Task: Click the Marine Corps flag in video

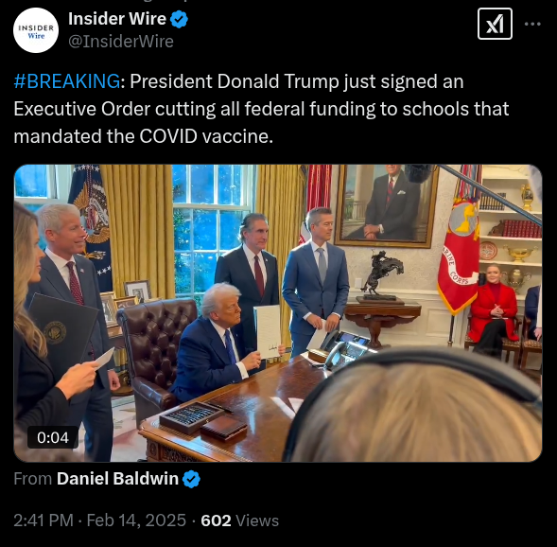Action: [x=460, y=256]
